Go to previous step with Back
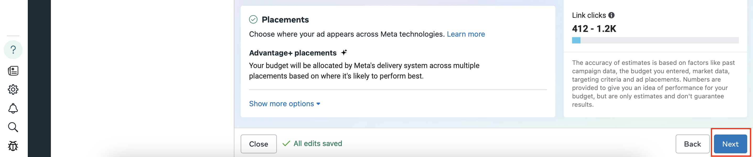The width and height of the screenshot is (753, 157). 692,144
